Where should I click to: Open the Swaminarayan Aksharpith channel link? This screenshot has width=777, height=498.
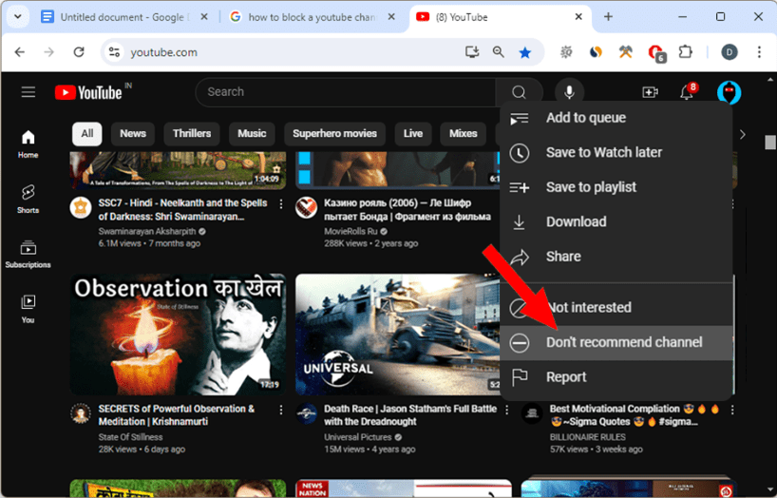pos(147,231)
